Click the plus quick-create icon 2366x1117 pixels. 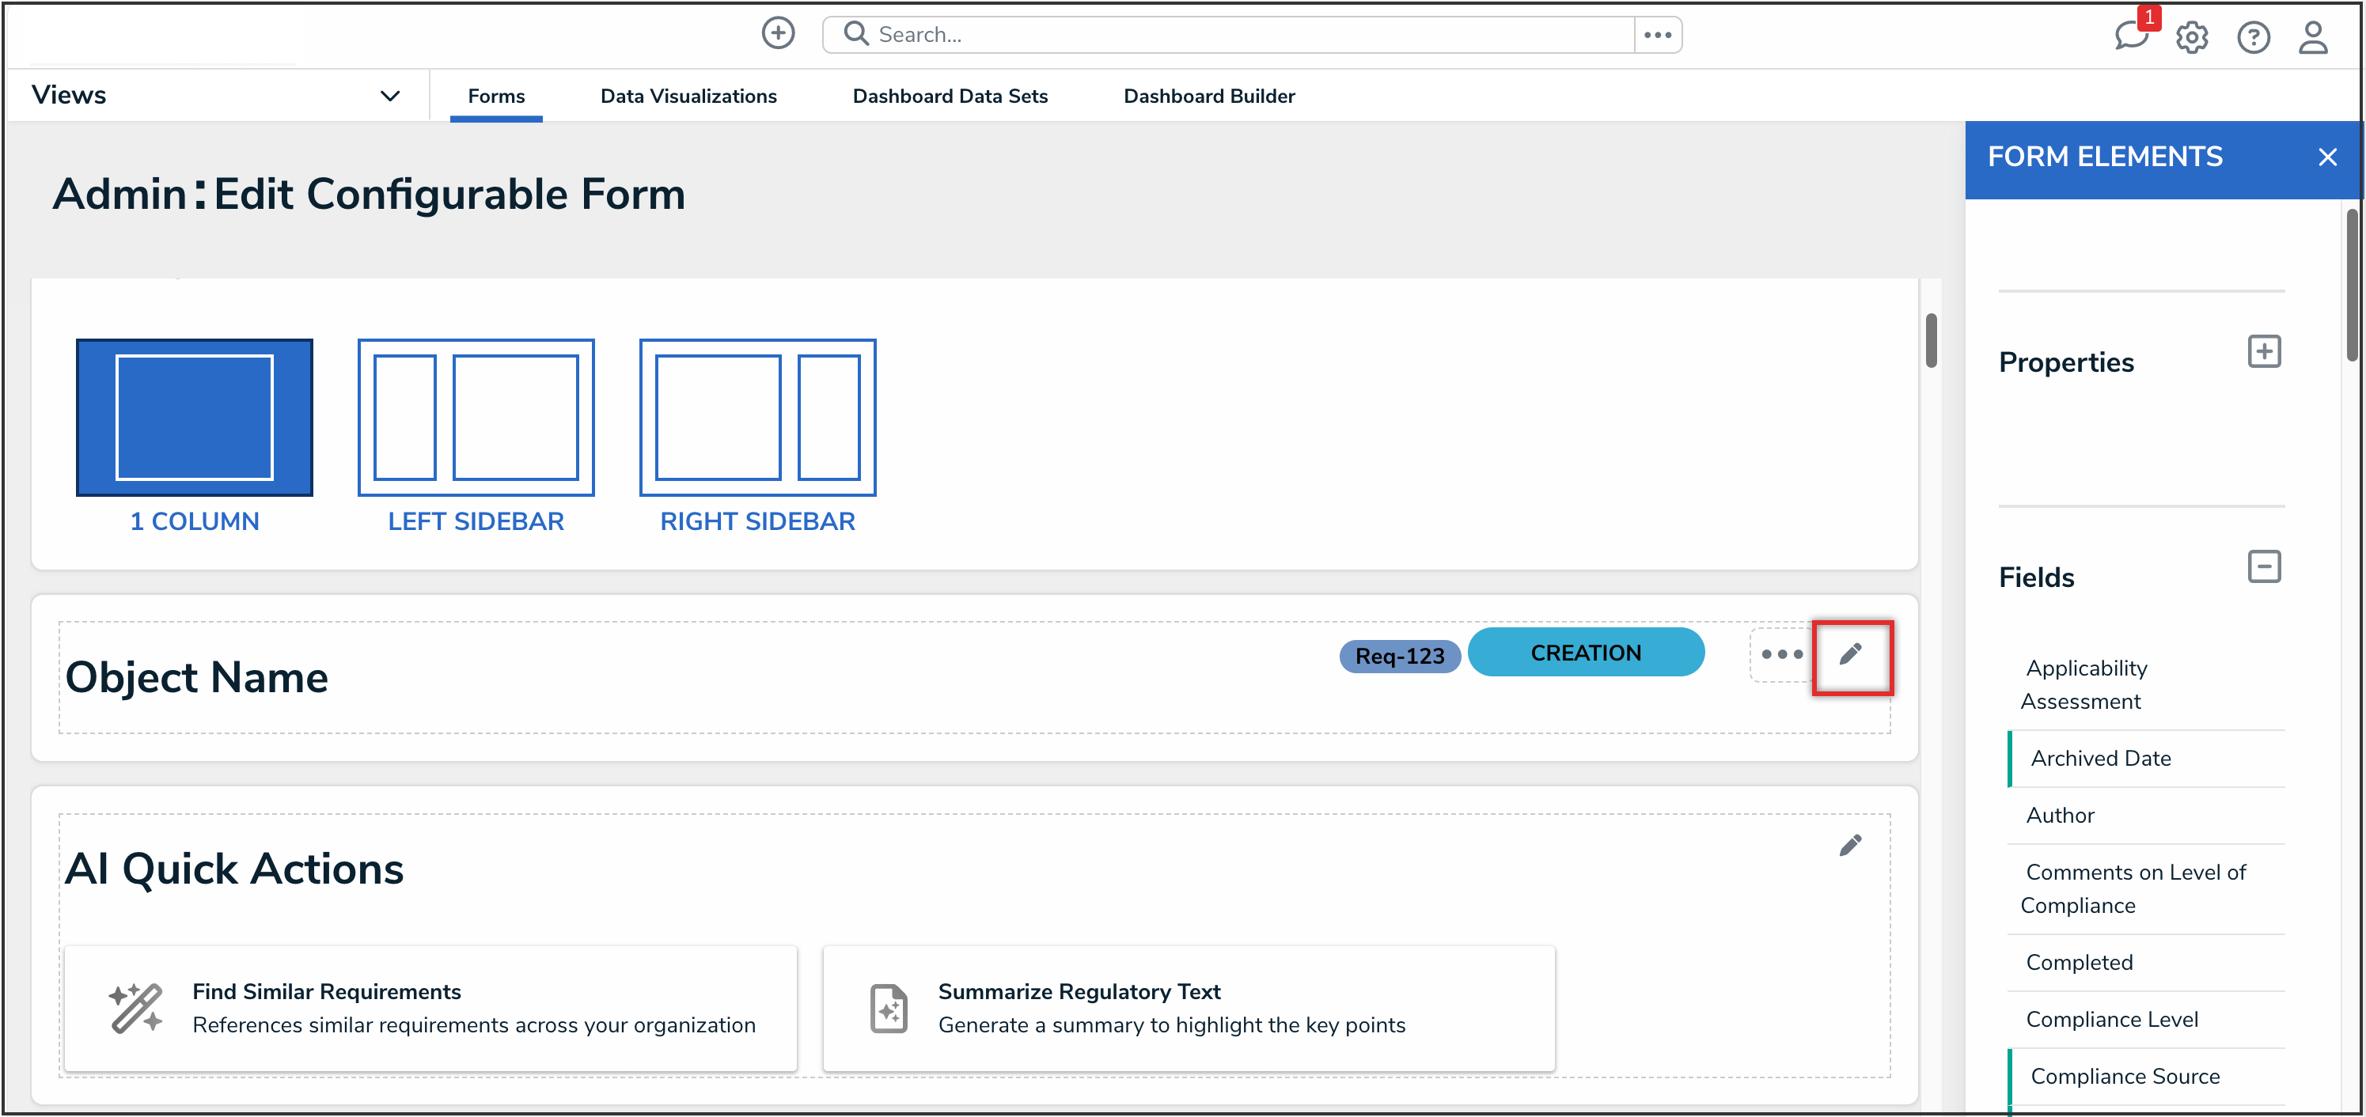(x=778, y=34)
